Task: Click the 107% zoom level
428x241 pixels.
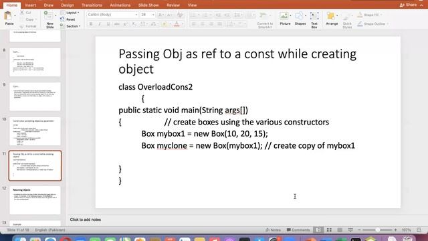Action: pyautogui.click(x=406, y=230)
